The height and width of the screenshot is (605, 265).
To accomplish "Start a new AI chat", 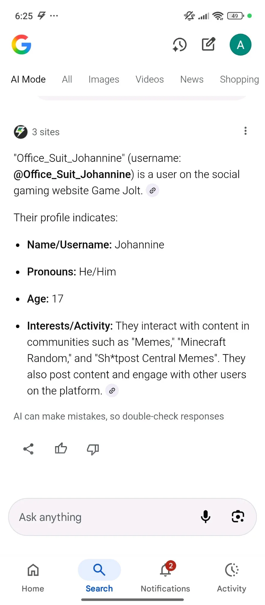I will point(208,44).
